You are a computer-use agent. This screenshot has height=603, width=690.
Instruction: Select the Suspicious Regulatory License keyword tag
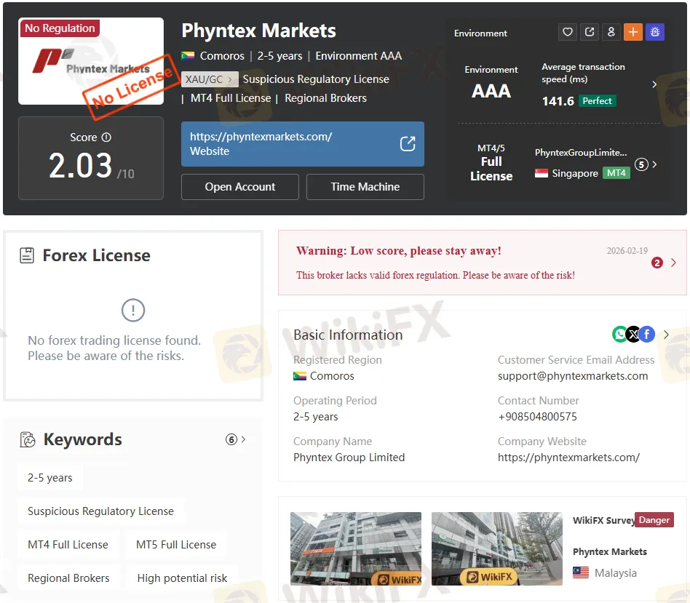coord(100,511)
